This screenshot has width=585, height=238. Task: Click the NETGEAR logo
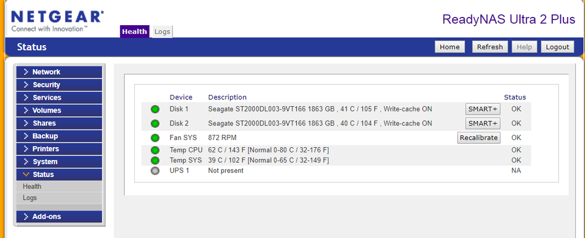point(57,19)
